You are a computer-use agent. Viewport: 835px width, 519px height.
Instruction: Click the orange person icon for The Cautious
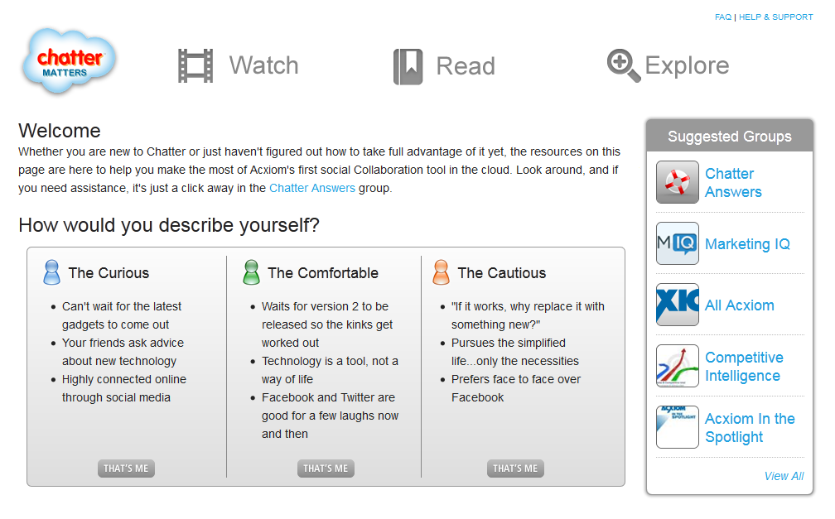[441, 272]
